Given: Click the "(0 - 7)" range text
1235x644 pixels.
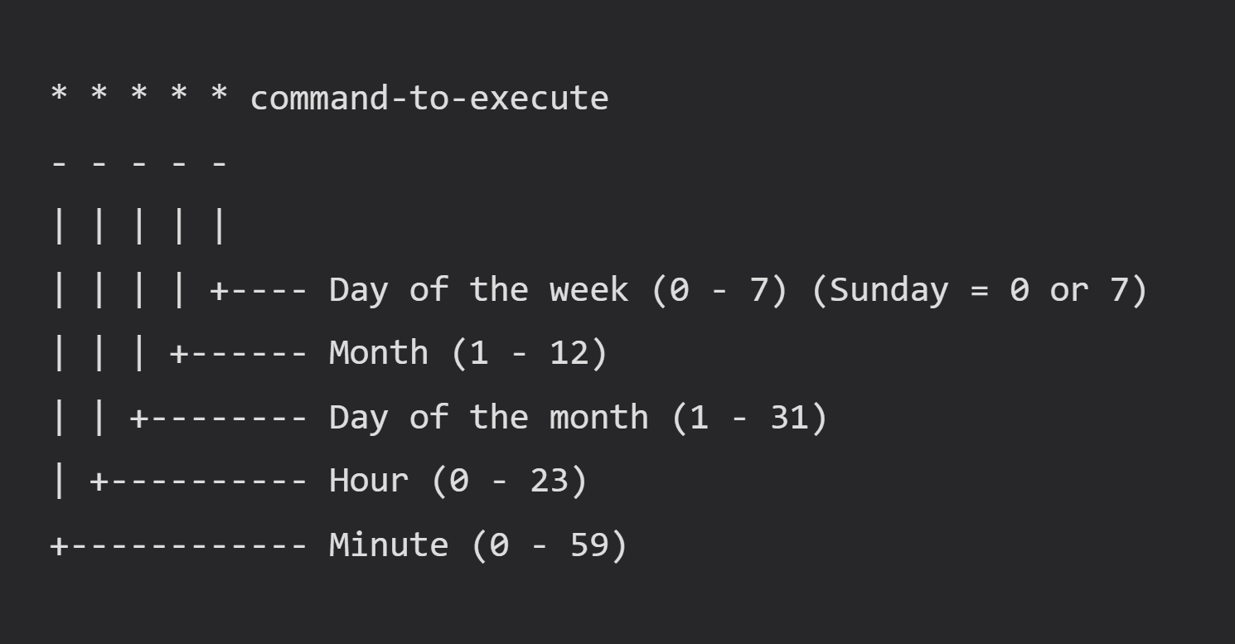Looking at the screenshot, I should (x=719, y=290).
